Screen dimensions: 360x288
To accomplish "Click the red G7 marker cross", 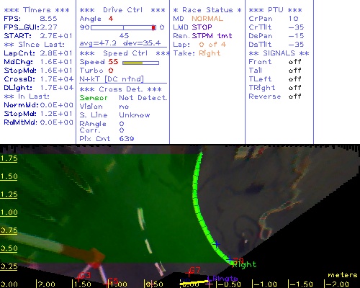I will [189, 273].
